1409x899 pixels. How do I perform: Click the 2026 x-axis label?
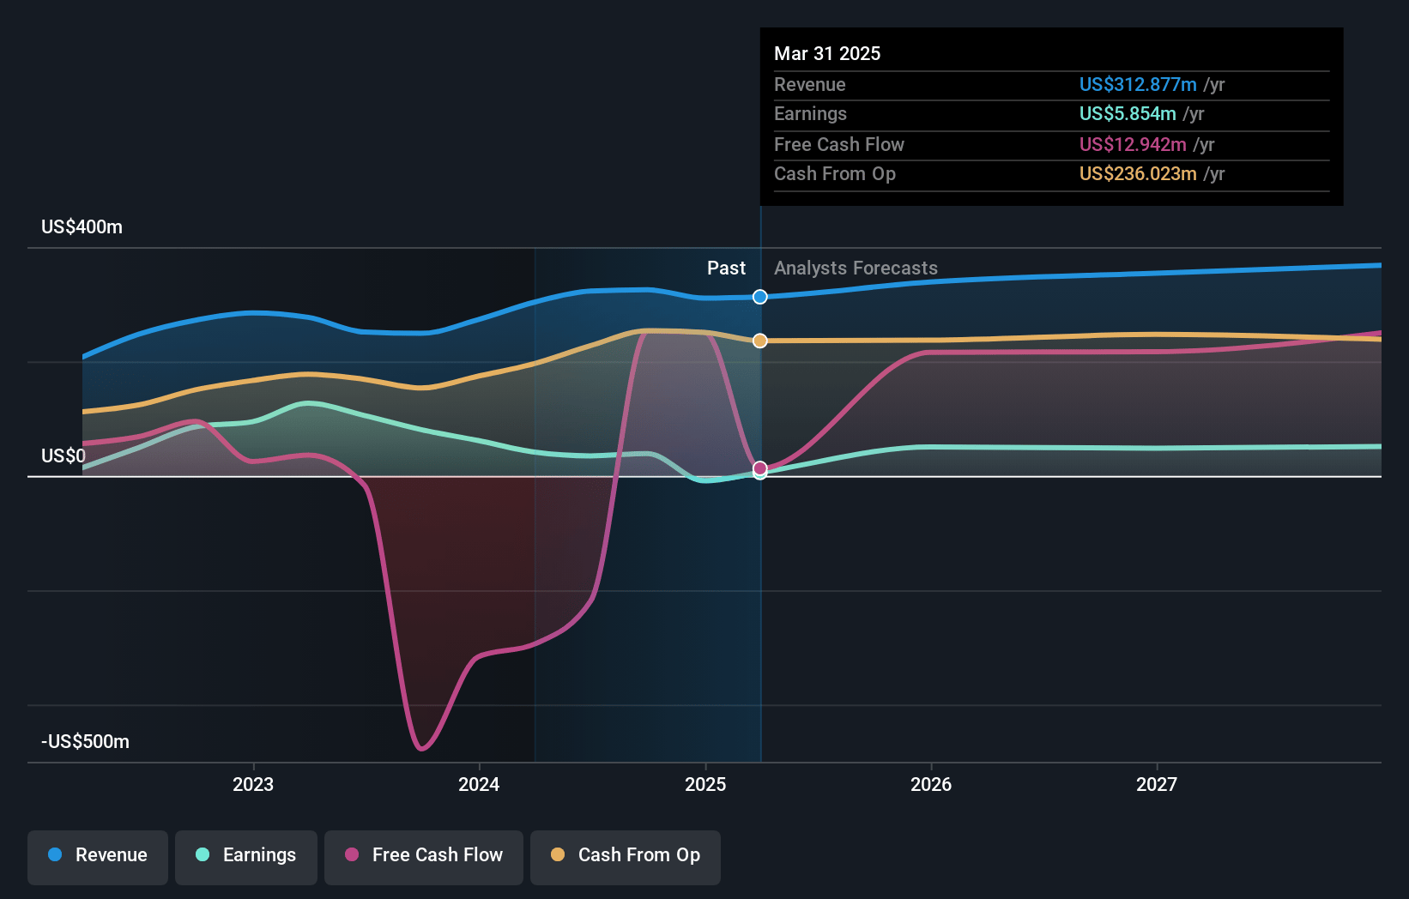(931, 784)
